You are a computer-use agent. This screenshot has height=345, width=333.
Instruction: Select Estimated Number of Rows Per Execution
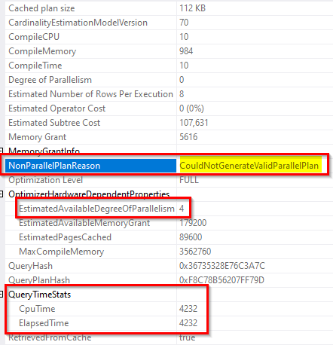click(90, 94)
